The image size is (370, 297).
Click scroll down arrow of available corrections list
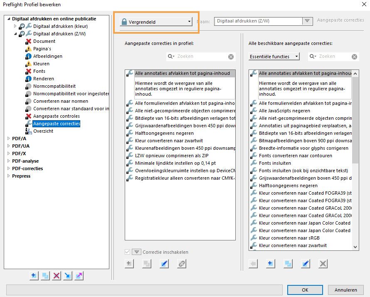[x=355, y=247]
